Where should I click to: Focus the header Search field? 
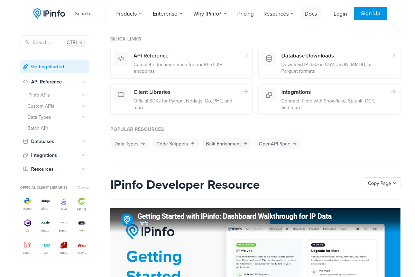pos(88,14)
